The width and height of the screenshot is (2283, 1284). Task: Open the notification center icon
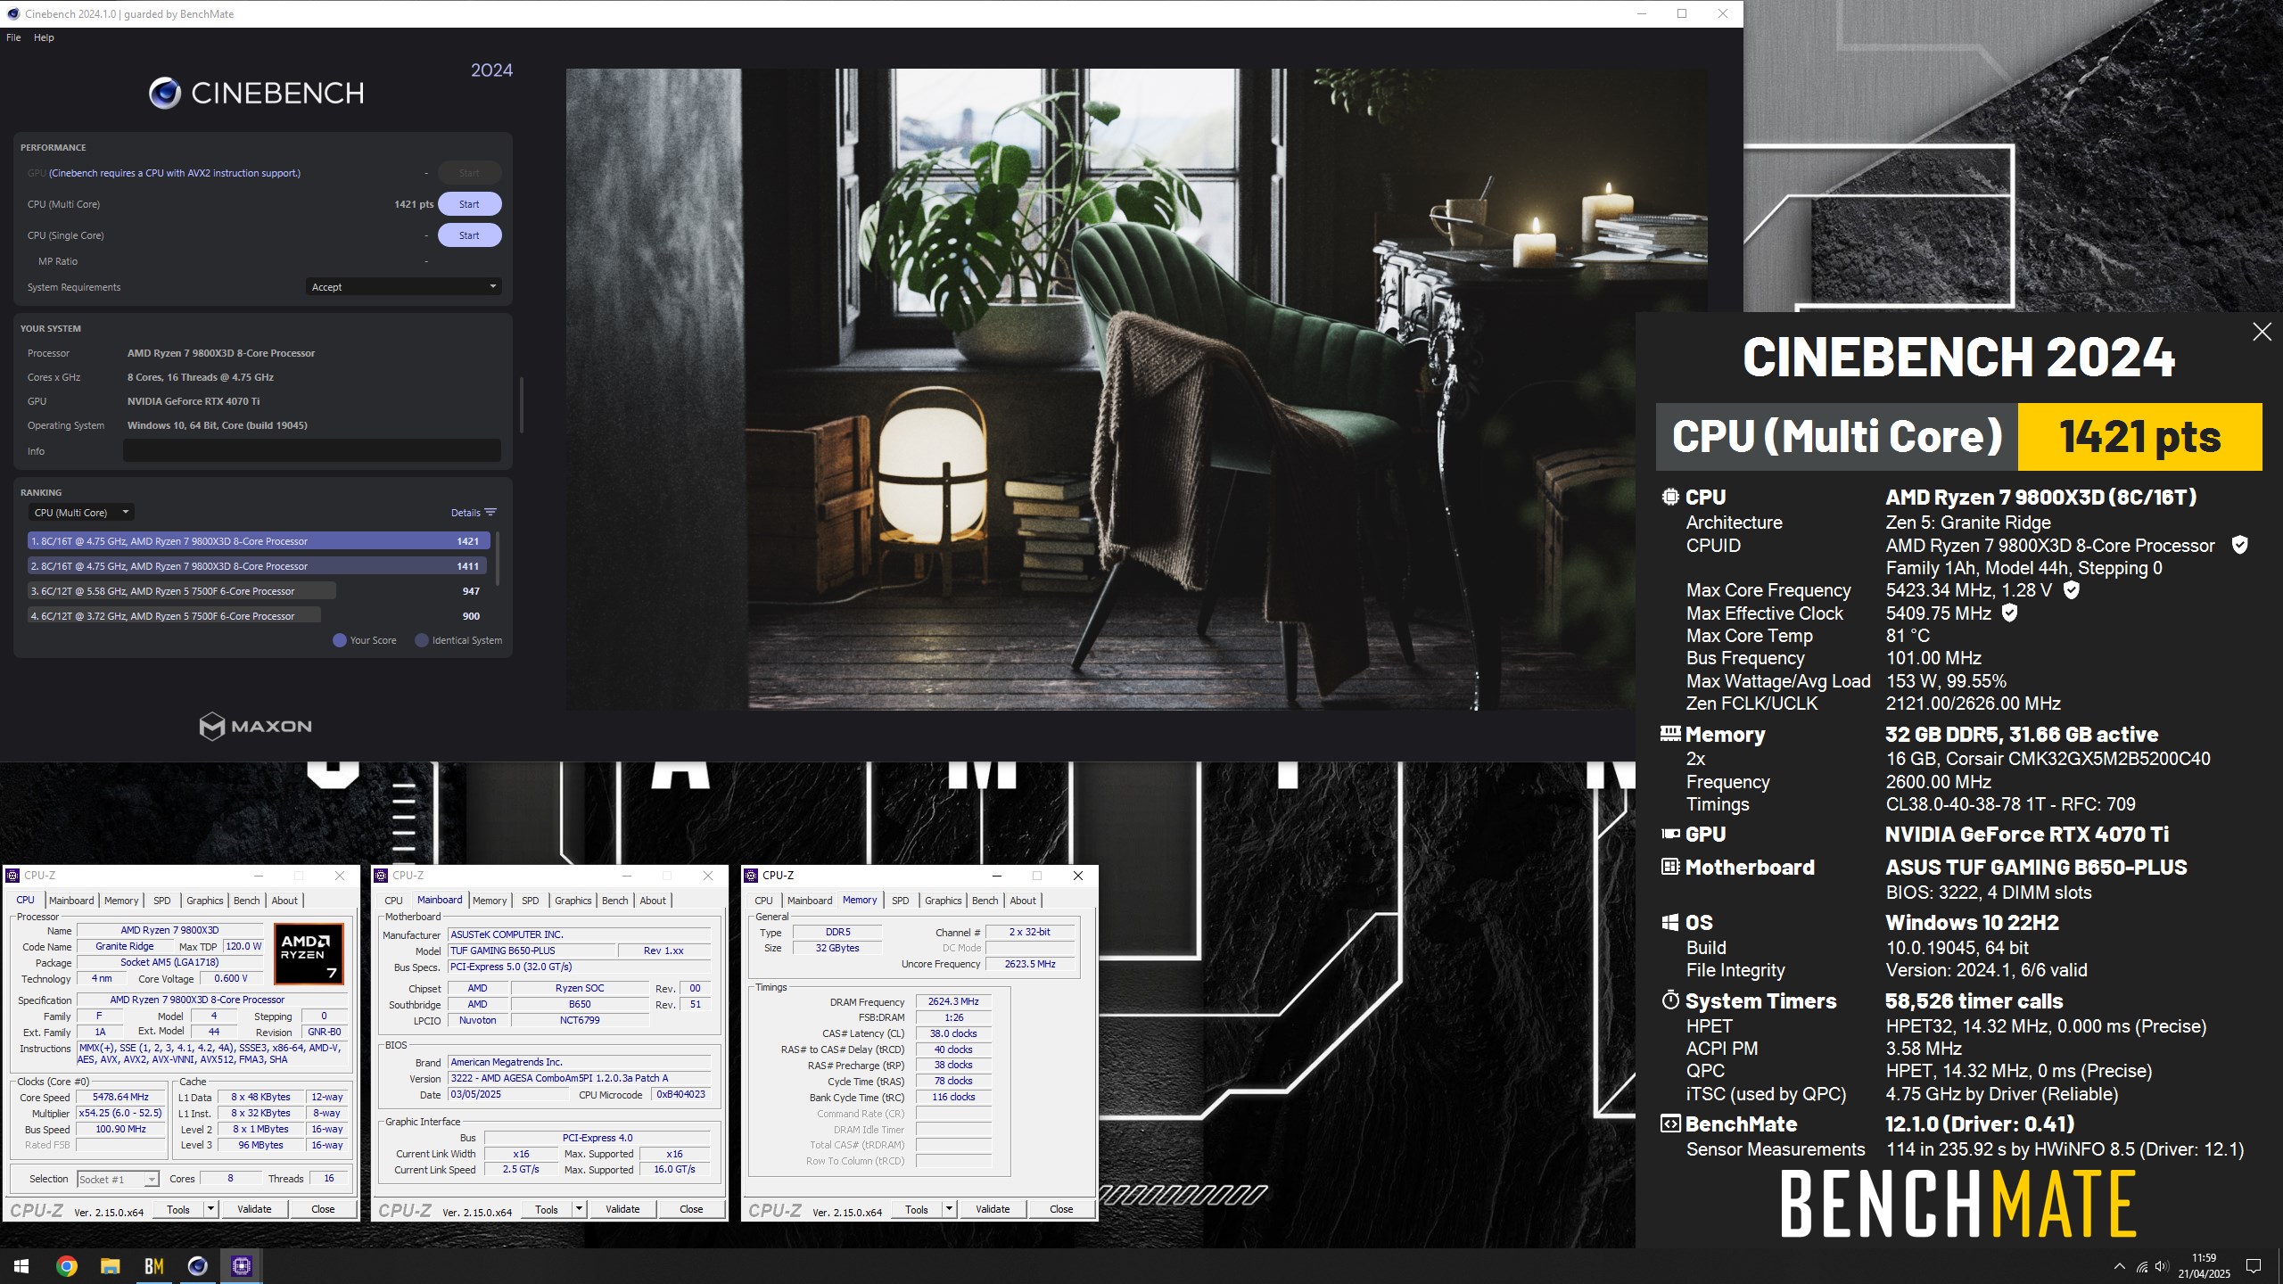pyautogui.click(x=2254, y=1265)
